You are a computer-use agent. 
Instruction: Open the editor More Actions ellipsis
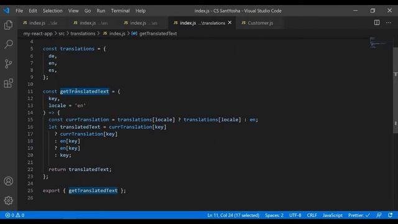[388, 22]
